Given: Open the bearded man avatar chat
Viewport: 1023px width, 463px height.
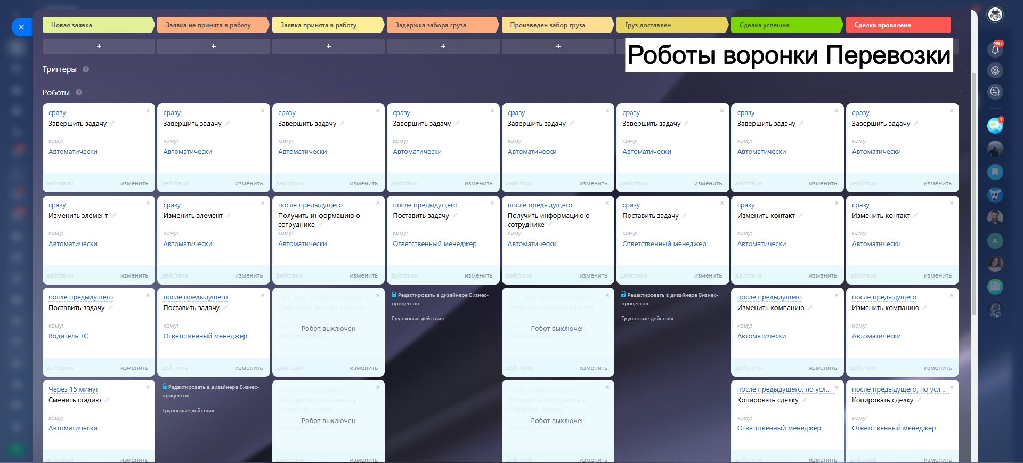Looking at the screenshot, I should point(995,218).
